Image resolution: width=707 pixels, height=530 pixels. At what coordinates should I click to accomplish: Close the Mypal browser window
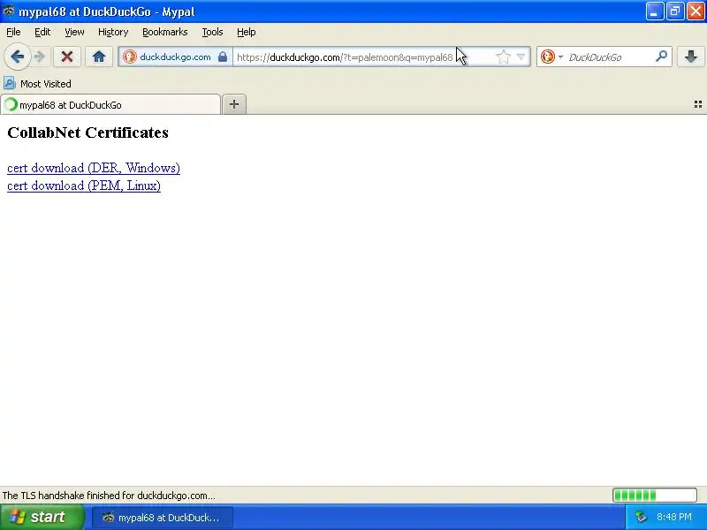(696, 11)
